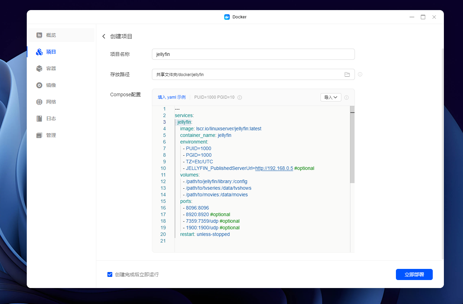Open the 管理 management section
The height and width of the screenshot is (304, 463).
61,135
